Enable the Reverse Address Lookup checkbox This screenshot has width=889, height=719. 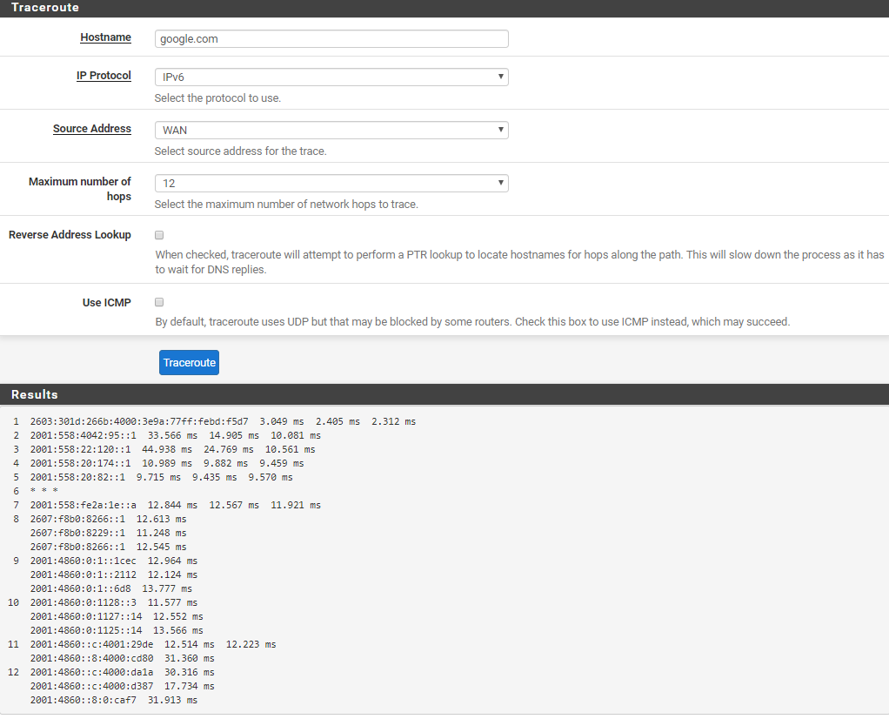[x=159, y=235]
